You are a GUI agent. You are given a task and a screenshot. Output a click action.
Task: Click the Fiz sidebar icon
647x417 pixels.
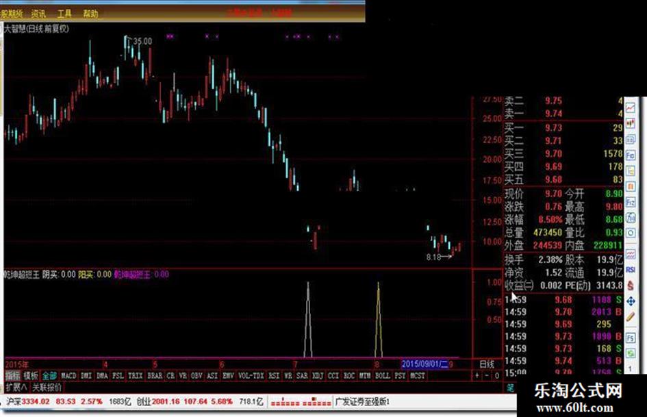click(x=631, y=202)
